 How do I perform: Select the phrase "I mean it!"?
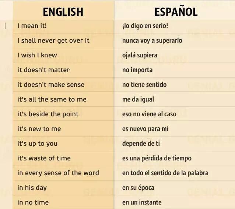pos(32,26)
